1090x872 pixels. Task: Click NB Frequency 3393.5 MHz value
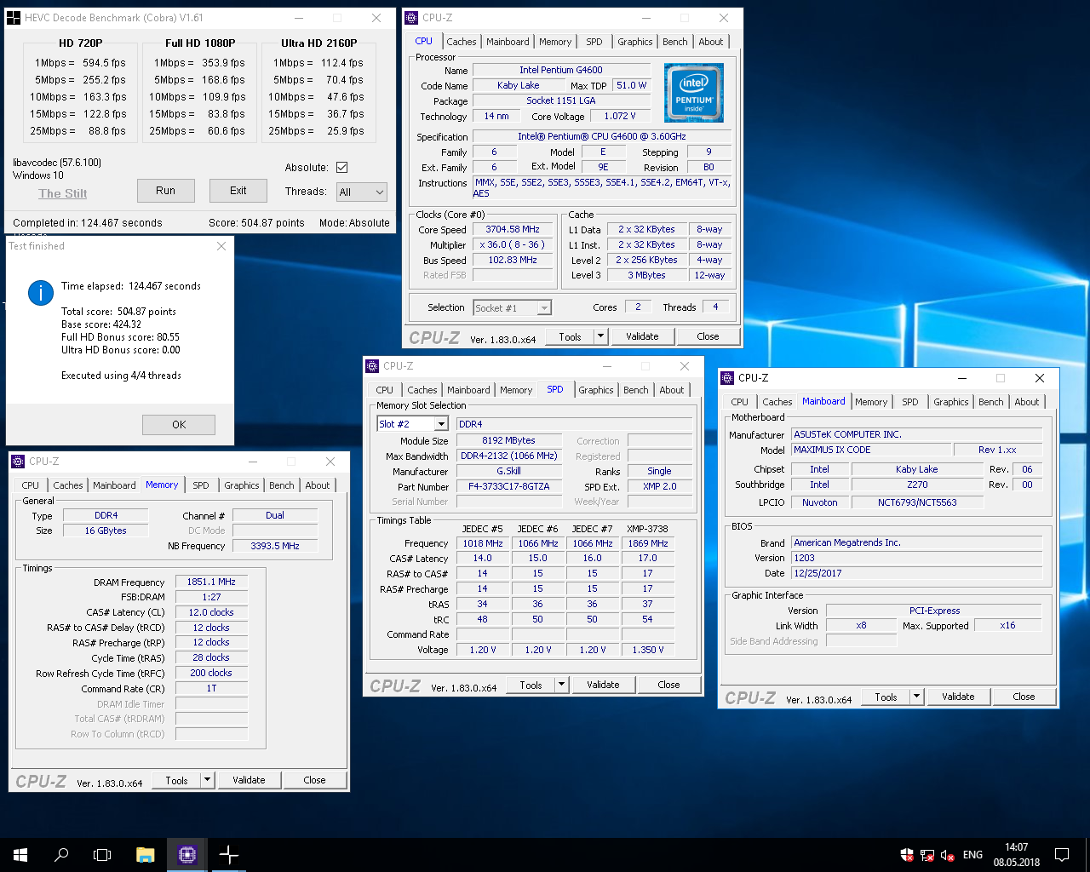(x=275, y=546)
